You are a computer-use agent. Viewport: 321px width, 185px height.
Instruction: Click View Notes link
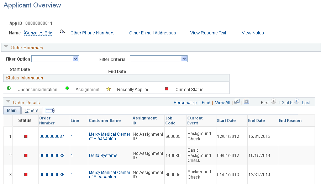click(253, 33)
